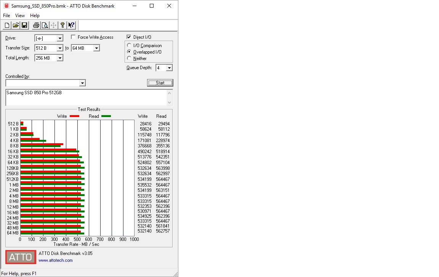Expand the Drive dropdown

tap(60, 38)
